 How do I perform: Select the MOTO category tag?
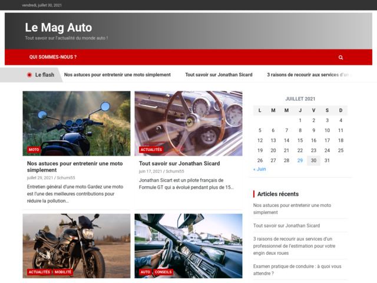pos(34,149)
